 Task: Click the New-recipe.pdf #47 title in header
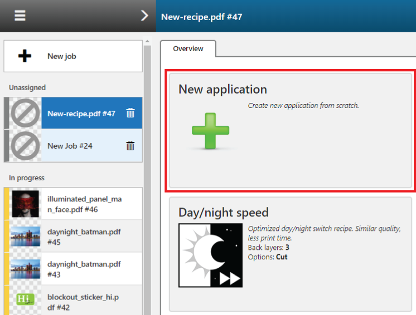click(202, 17)
